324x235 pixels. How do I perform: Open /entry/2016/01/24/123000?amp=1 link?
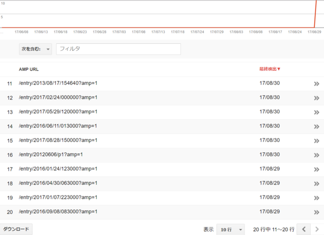(x=58, y=169)
